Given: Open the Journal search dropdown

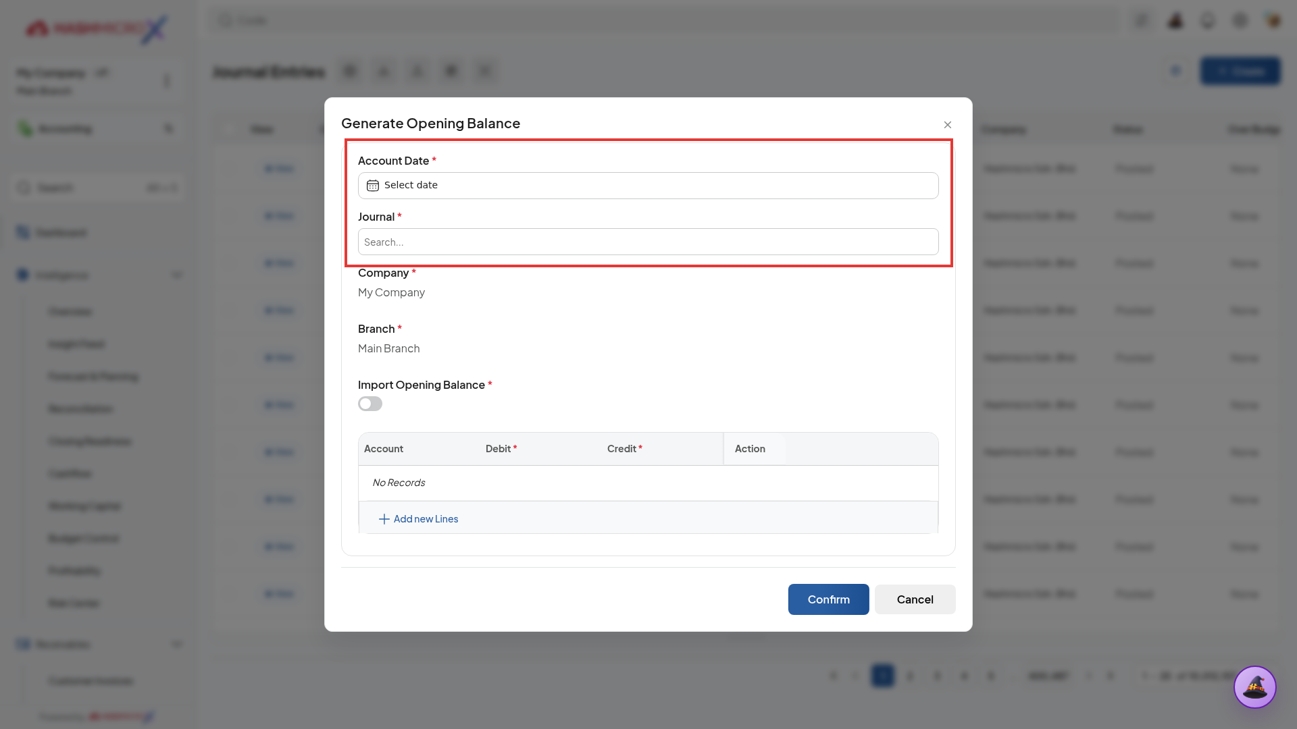Looking at the screenshot, I should click(x=648, y=242).
